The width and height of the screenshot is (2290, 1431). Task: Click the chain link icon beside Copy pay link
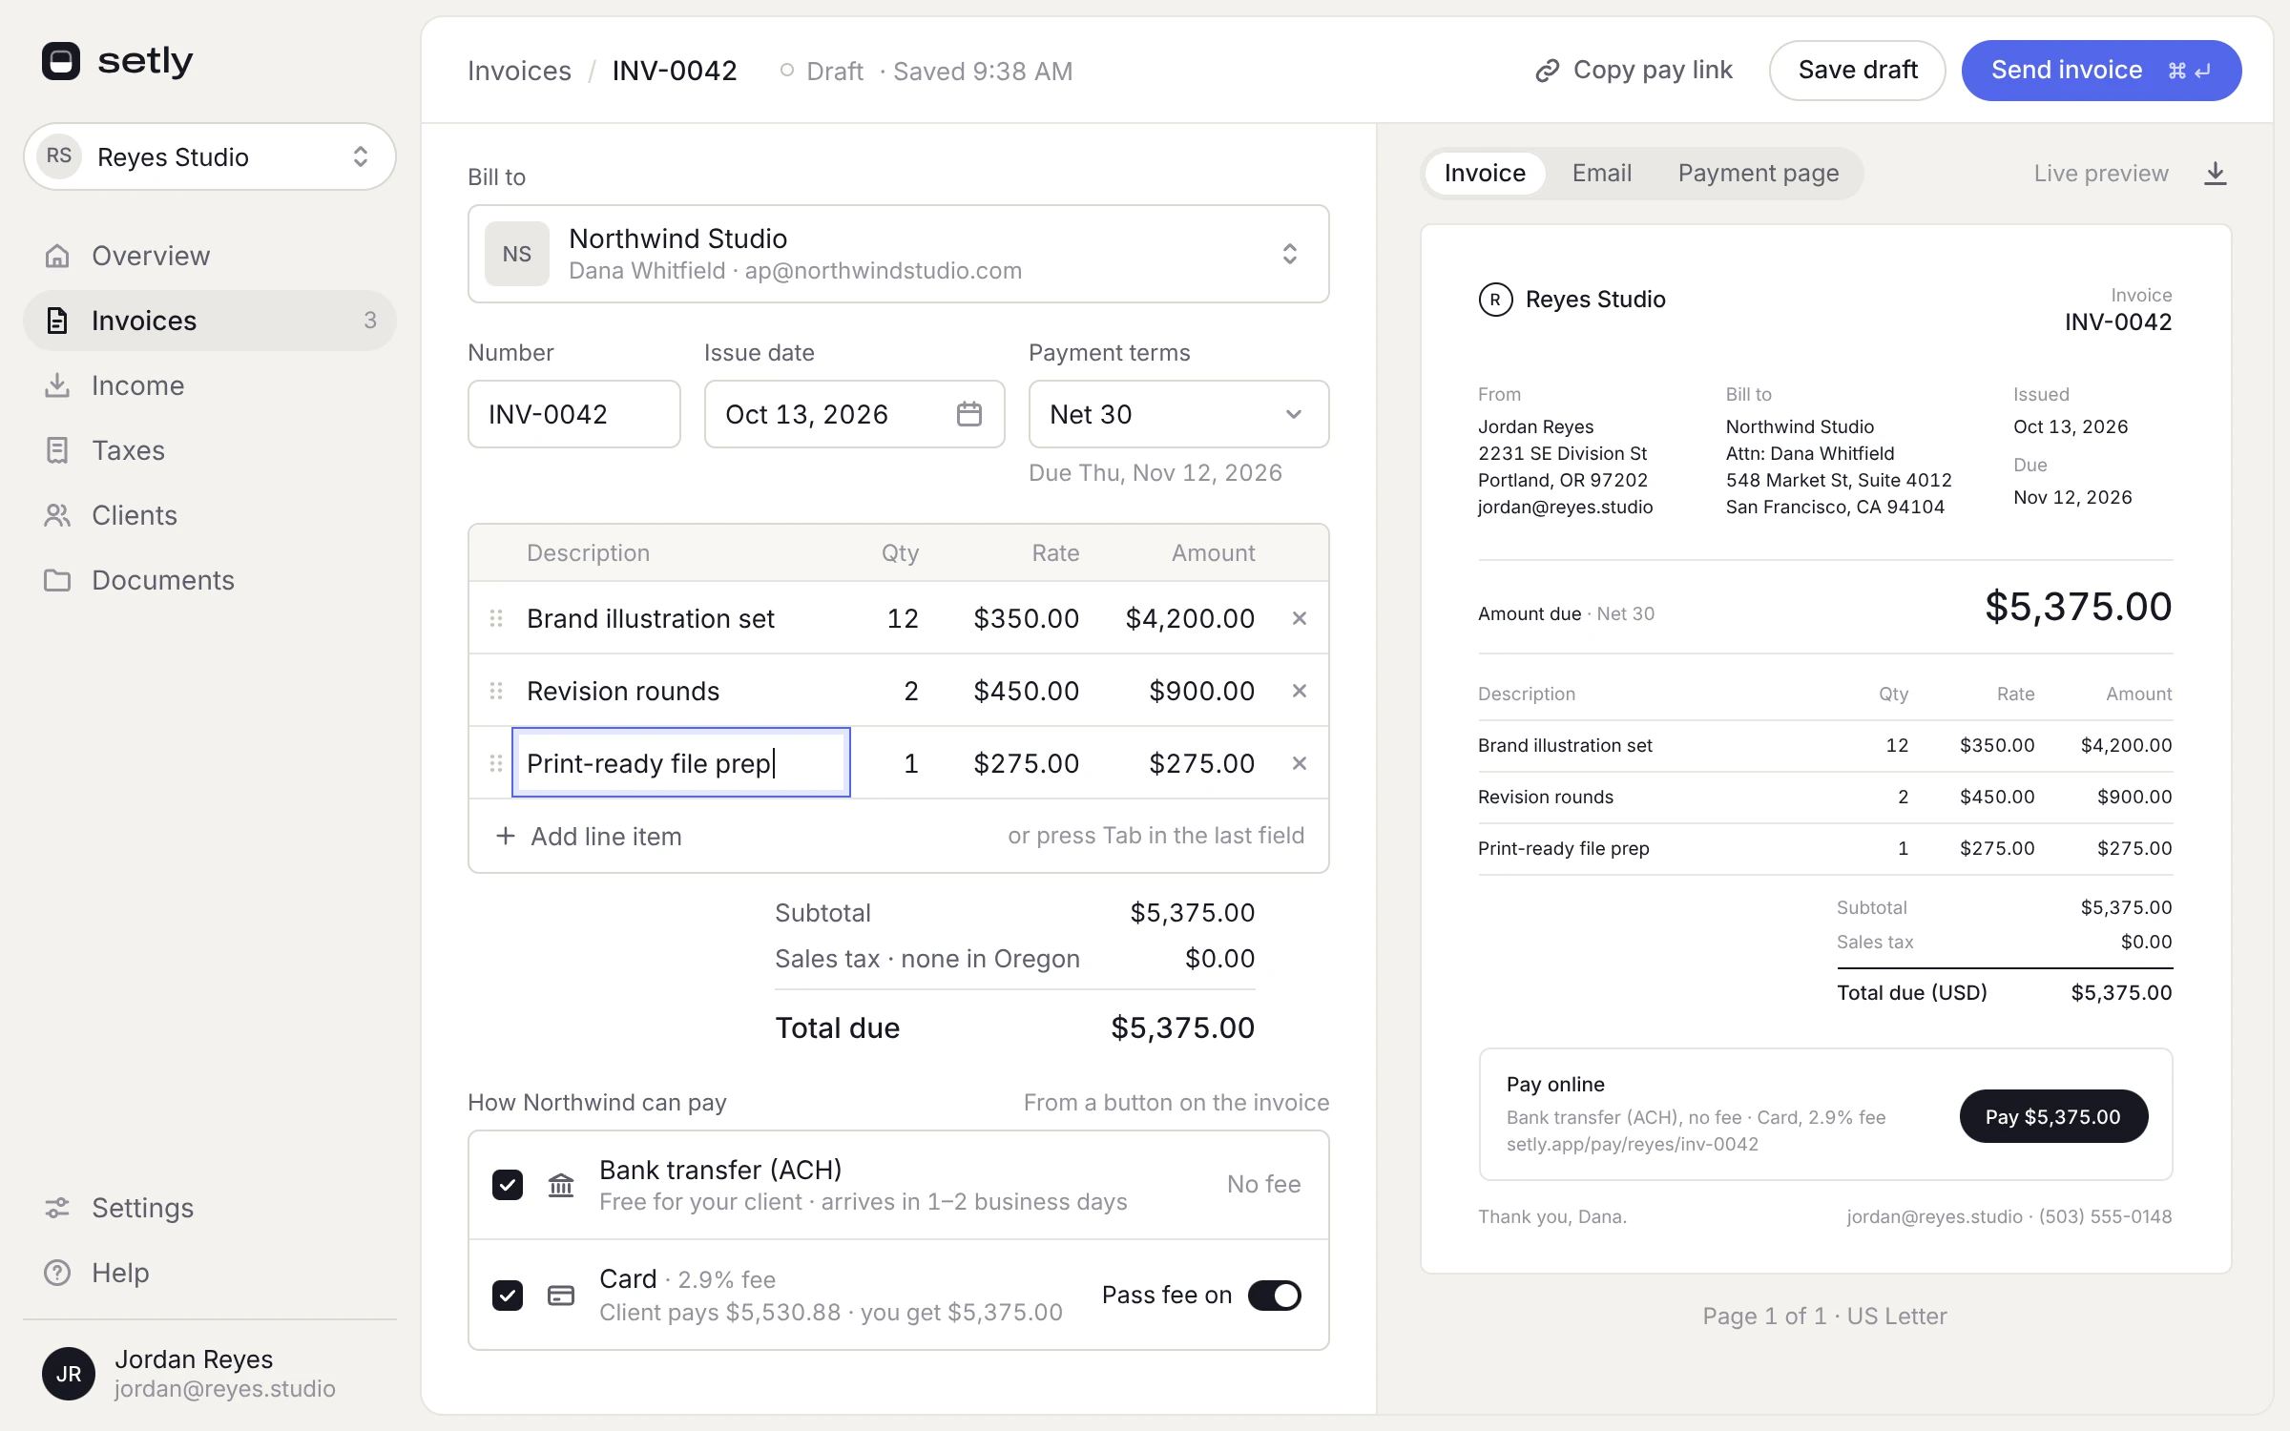point(1547,71)
